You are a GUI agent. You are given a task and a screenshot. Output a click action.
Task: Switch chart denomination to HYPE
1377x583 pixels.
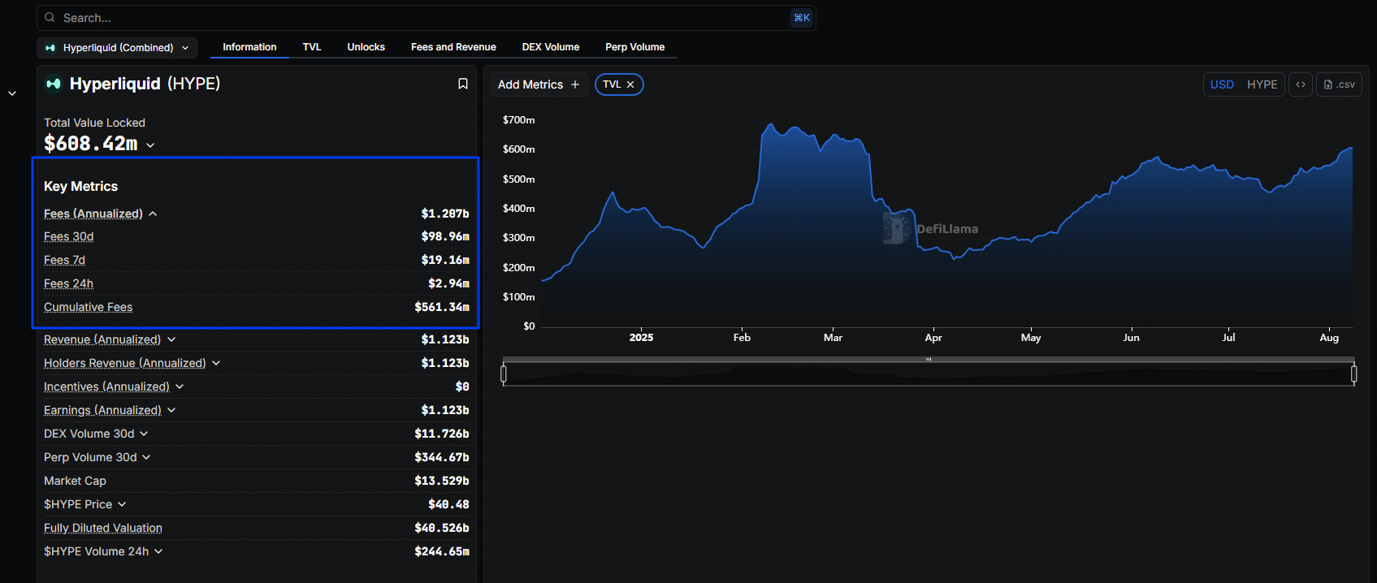coord(1262,84)
